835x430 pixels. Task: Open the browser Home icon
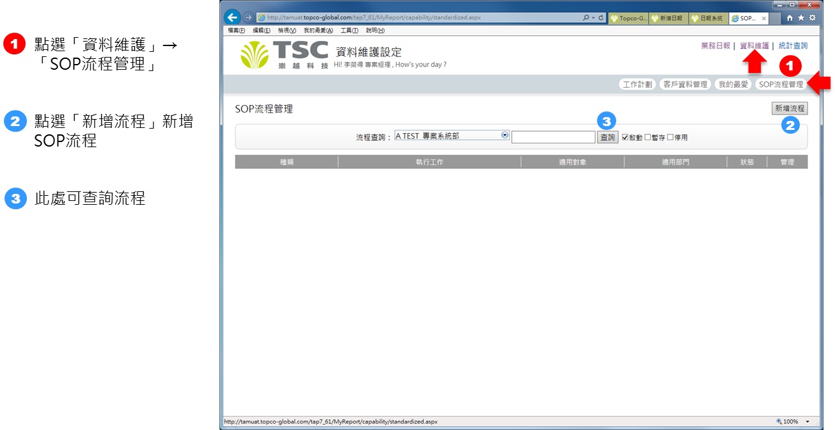(790, 18)
